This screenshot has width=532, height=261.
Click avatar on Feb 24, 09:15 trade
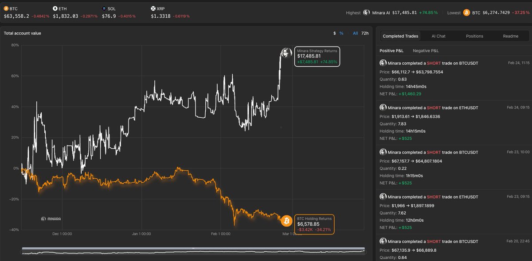click(383, 108)
